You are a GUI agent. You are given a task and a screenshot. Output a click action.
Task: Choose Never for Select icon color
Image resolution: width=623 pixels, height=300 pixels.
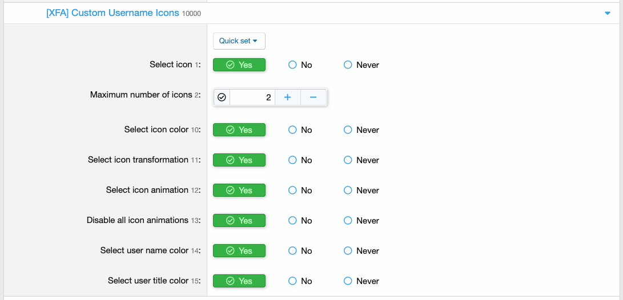point(361,130)
